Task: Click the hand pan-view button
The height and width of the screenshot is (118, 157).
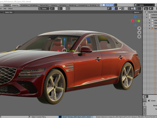Action: [139, 32]
